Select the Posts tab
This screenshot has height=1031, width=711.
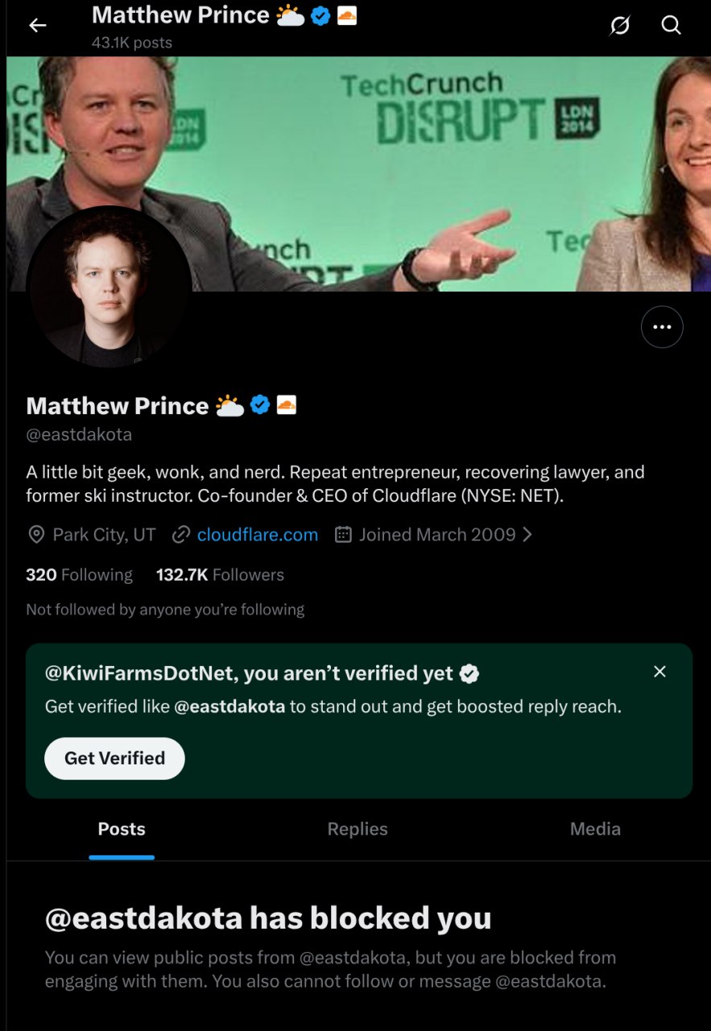tap(122, 829)
